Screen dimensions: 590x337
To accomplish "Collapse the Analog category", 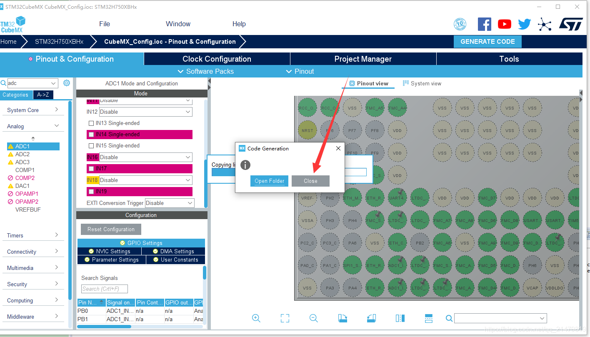I will pyautogui.click(x=33, y=126).
